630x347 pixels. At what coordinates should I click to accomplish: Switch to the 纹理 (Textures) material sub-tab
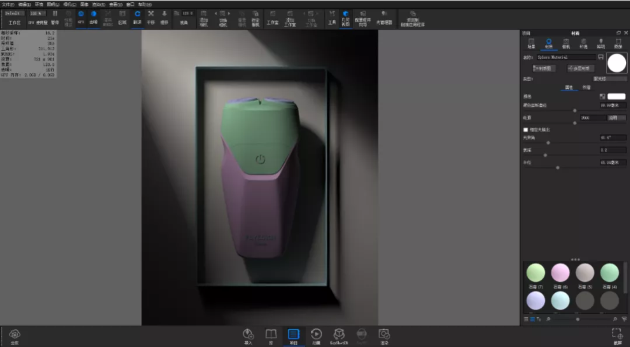click(586, 87)
